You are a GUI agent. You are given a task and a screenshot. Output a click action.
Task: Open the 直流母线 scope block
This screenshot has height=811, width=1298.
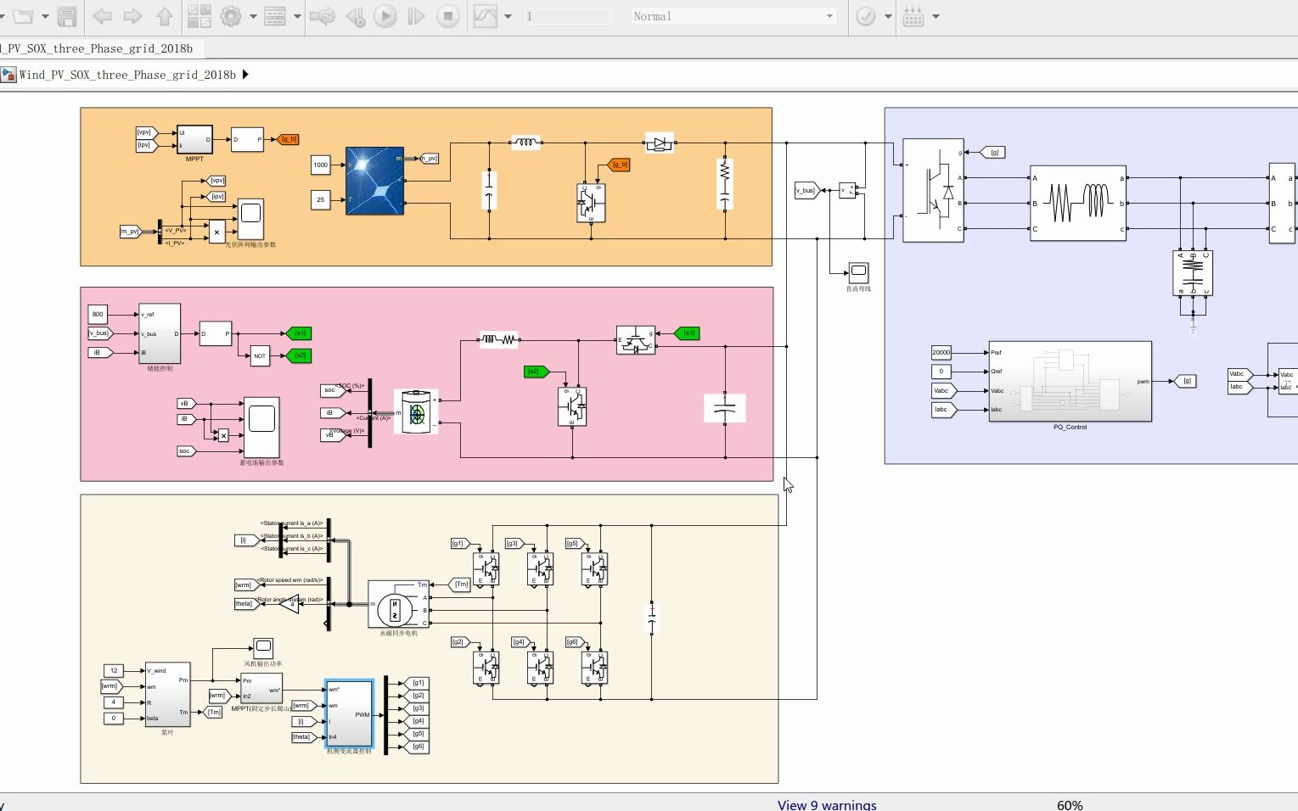[858, 272]
